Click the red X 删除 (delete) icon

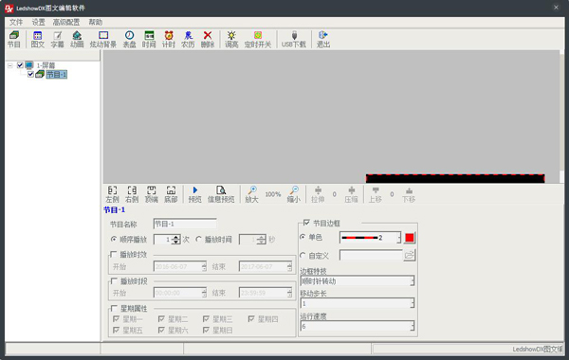tap(208, 39)
